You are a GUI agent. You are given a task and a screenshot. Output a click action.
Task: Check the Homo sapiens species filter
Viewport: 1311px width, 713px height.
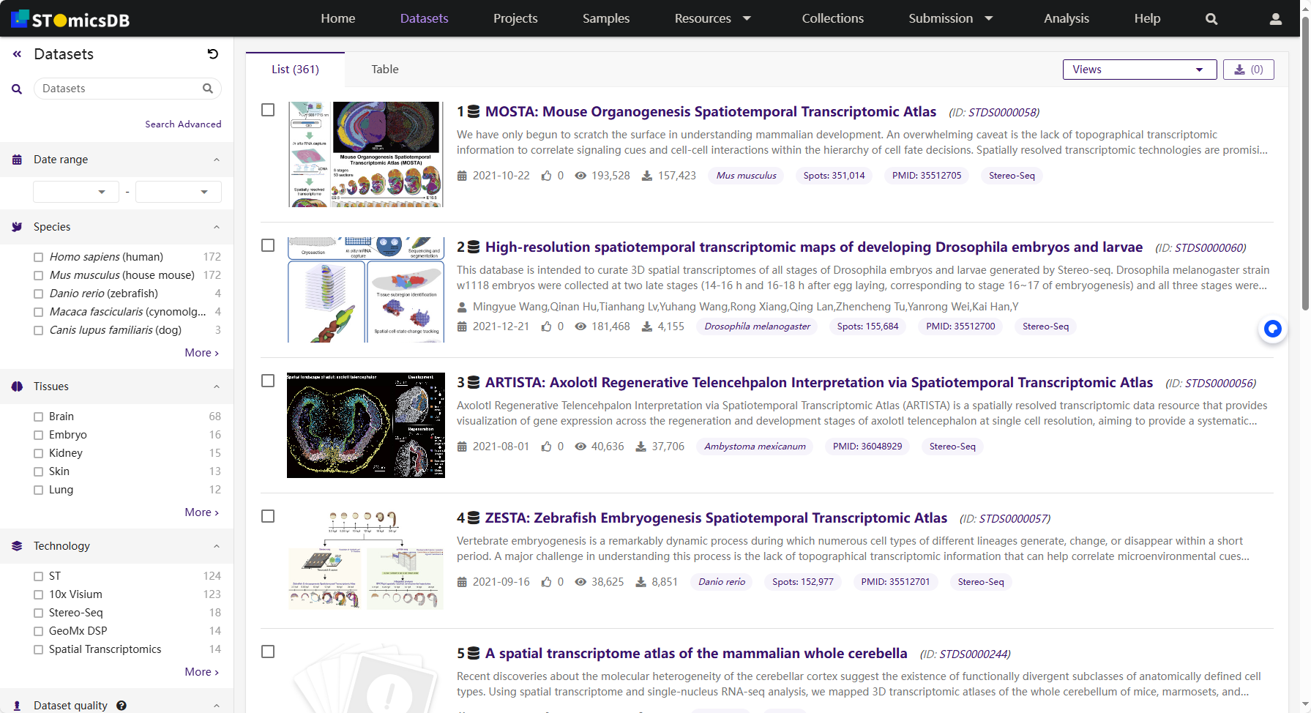point(39,257)
